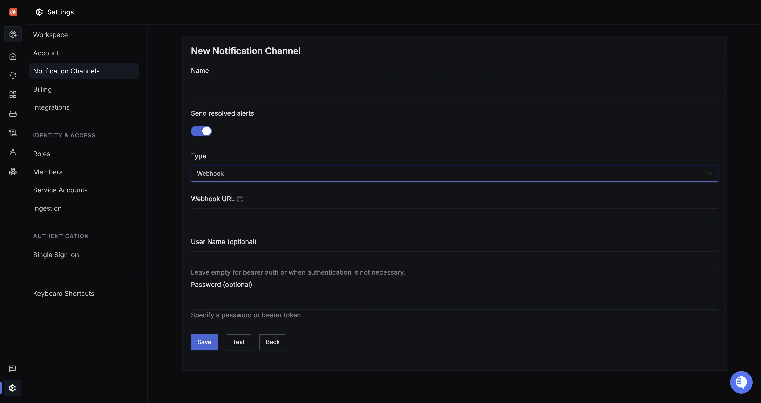Open the chat support bubble icon
This screenshot has height=403, width=761.
(x=741, y=382)
